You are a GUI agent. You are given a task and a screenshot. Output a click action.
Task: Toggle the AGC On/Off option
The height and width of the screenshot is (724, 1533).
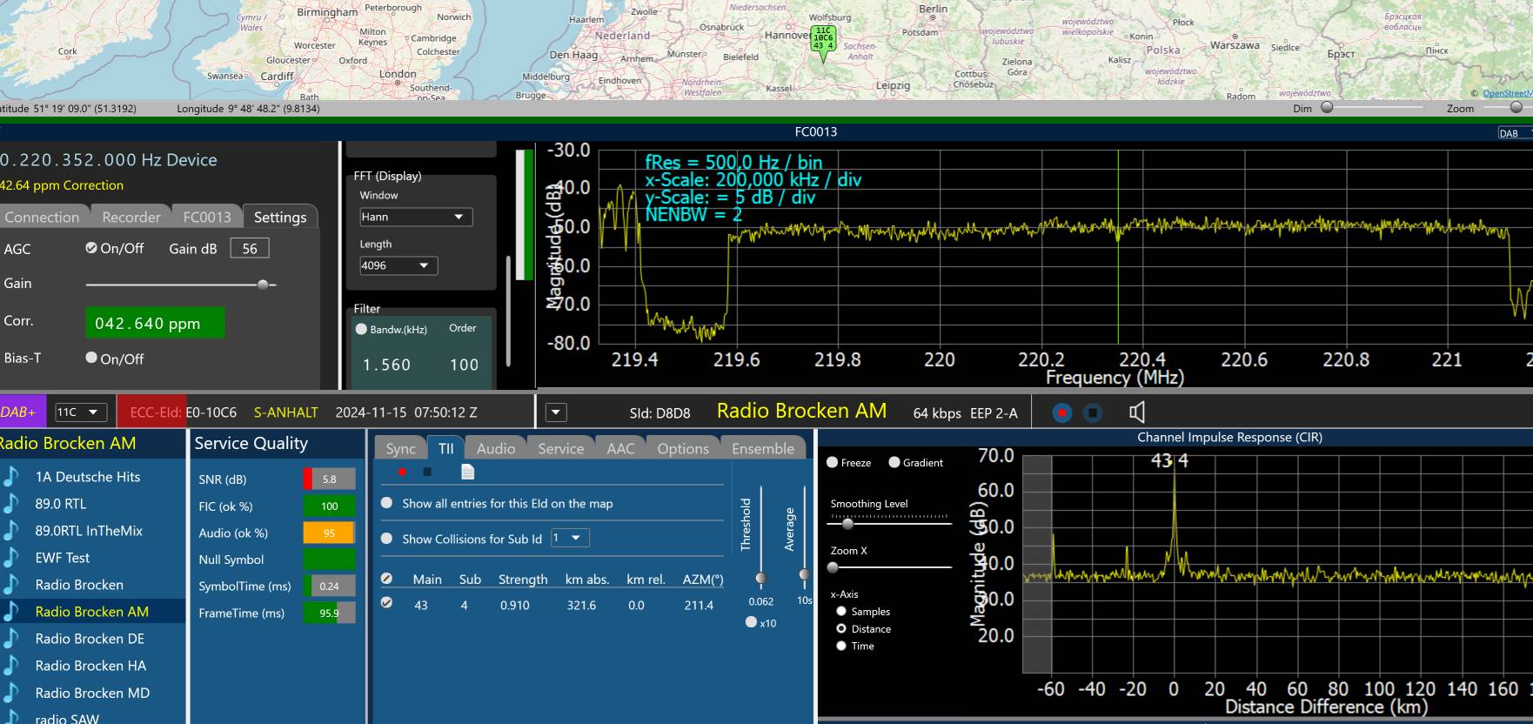[x=91, y=248]
